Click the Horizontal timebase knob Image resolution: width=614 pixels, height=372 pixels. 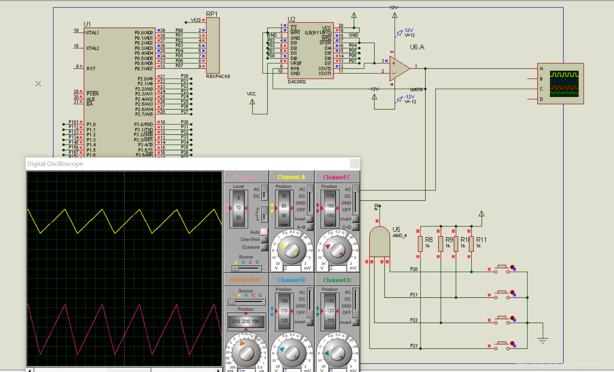[246, 353]
